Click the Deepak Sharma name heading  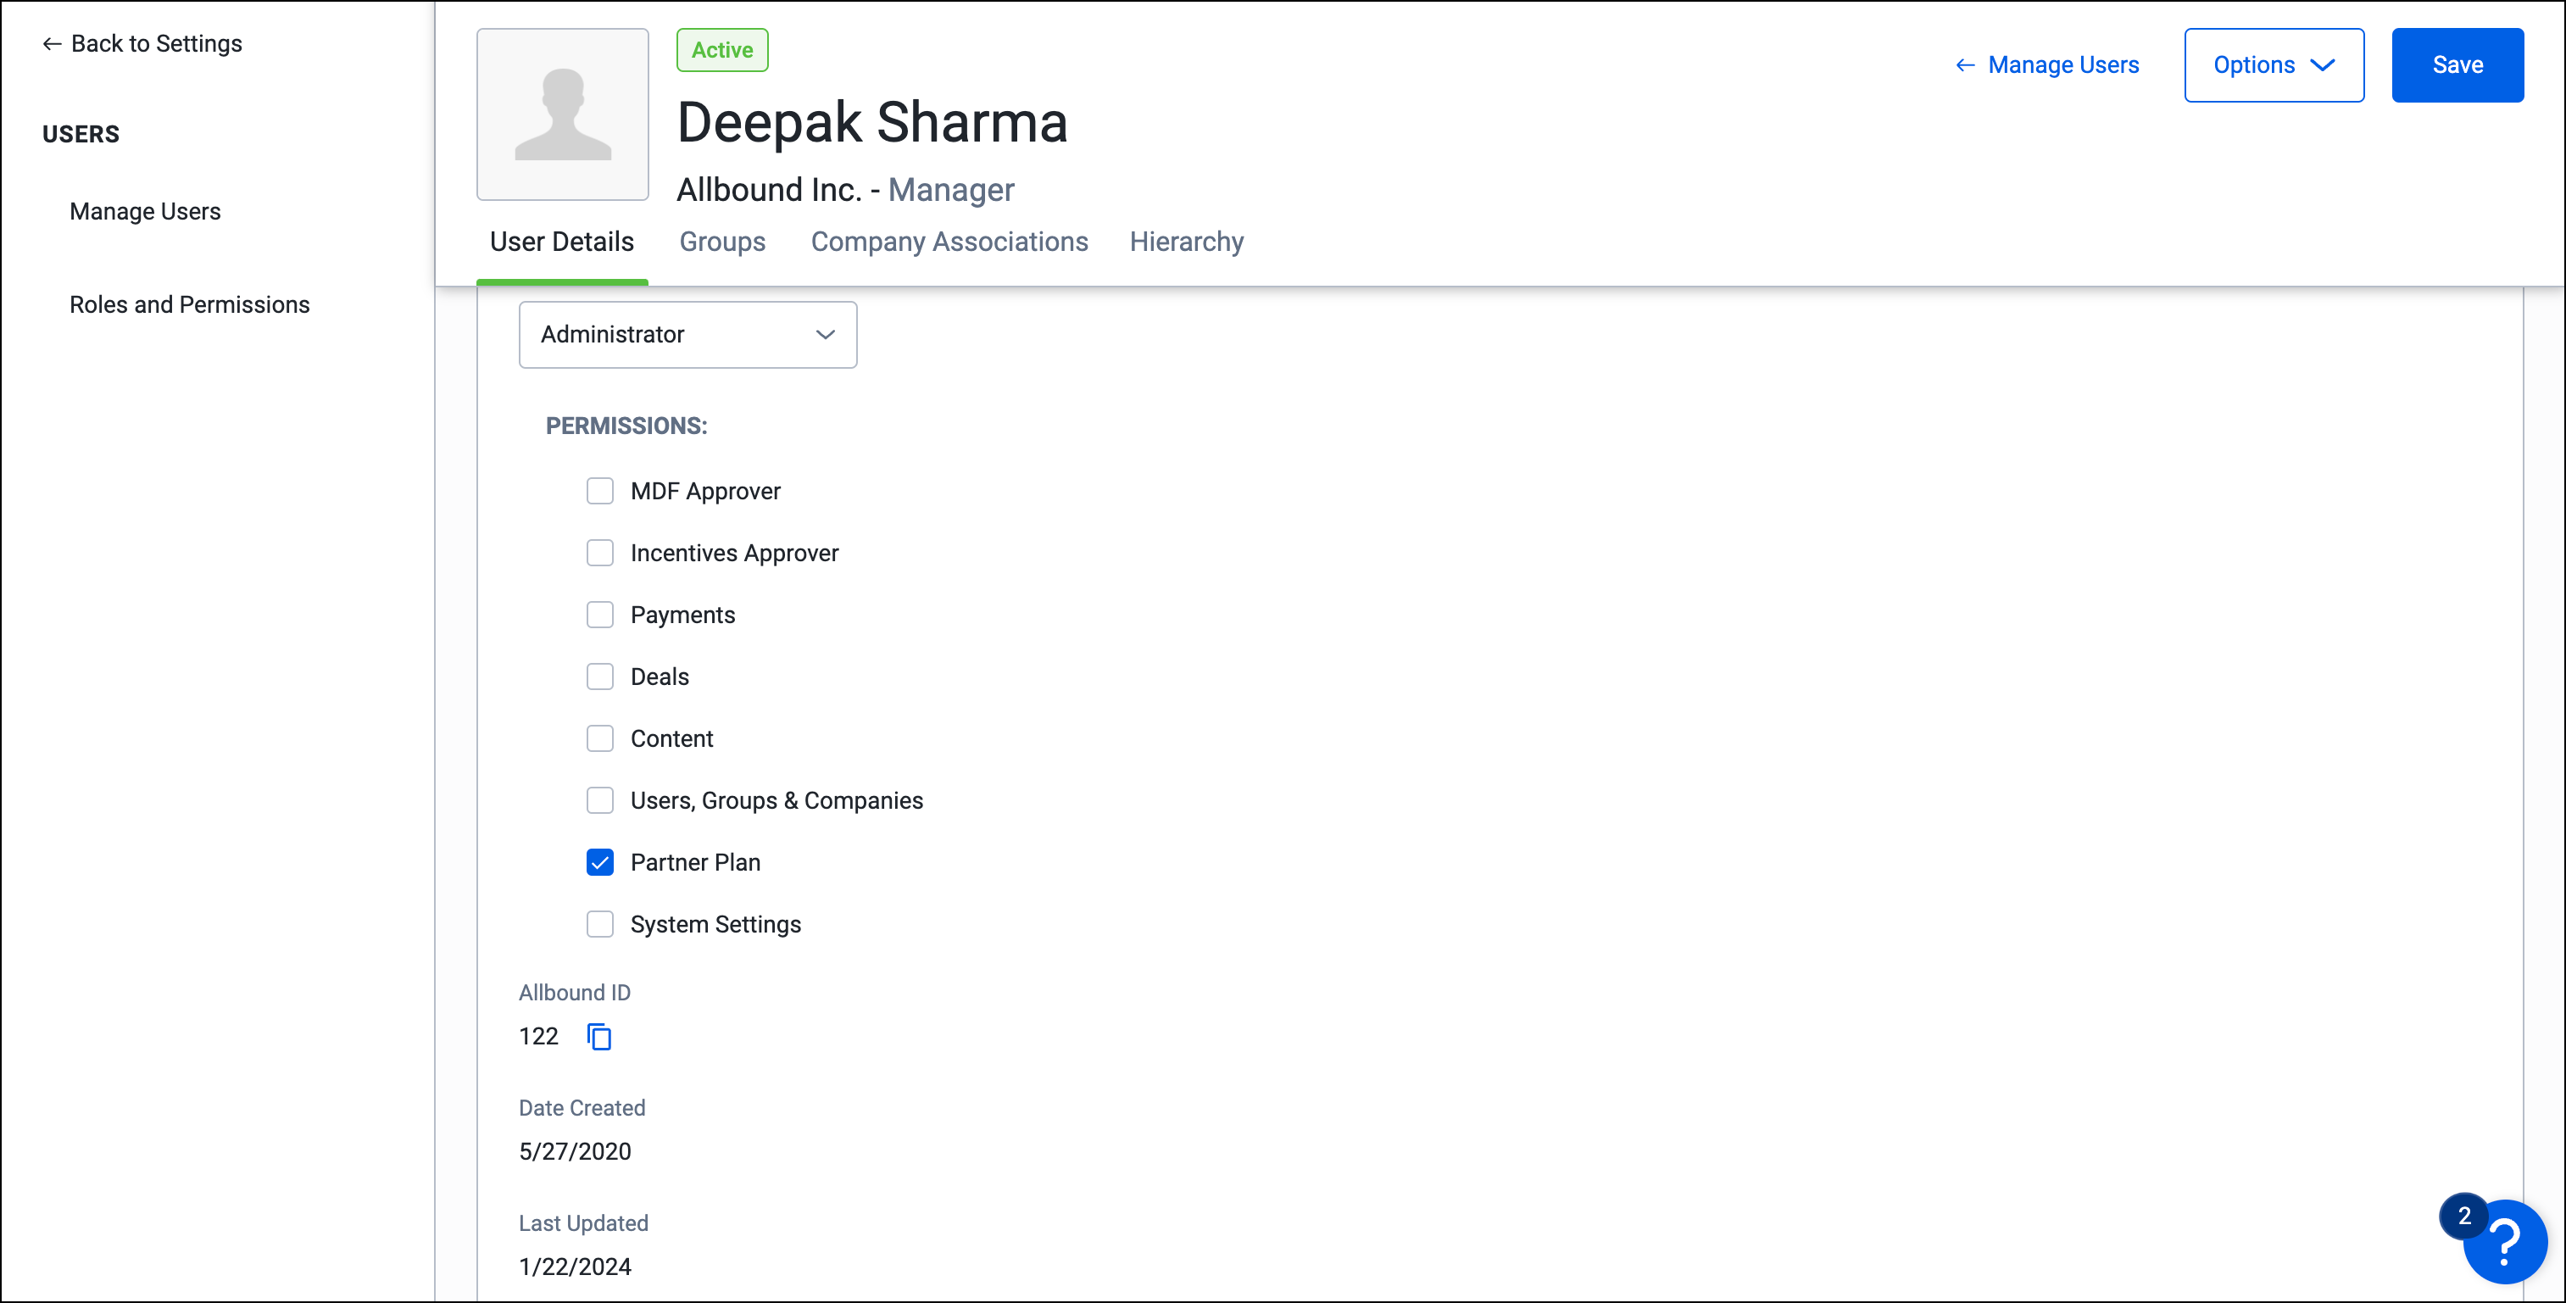(x=871, y=123)
